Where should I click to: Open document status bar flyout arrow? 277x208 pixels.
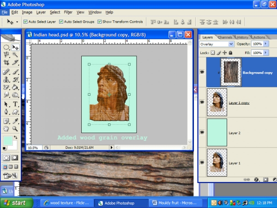111,147
